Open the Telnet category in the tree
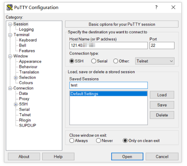Screen dimensions: 187x166 pos(25,115)
